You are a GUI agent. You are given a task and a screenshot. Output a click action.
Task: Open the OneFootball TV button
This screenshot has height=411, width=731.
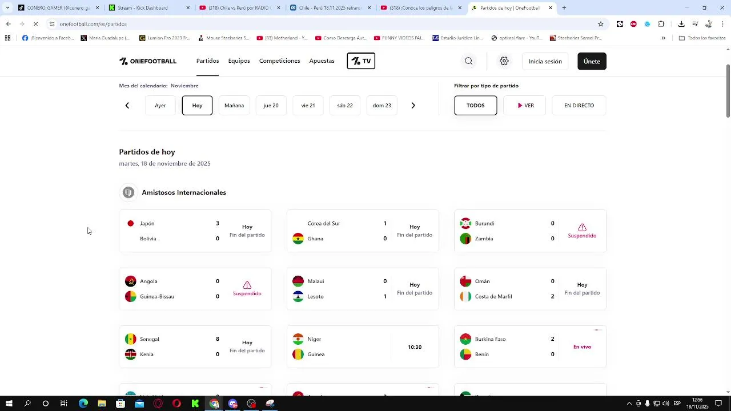click(361, 61)
